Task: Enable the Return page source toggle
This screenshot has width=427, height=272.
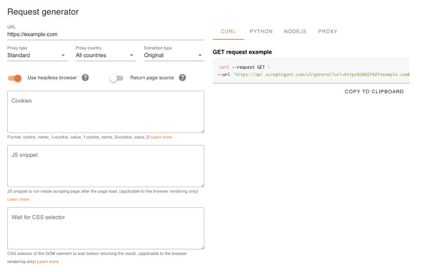Action: [x=117, y=78]
